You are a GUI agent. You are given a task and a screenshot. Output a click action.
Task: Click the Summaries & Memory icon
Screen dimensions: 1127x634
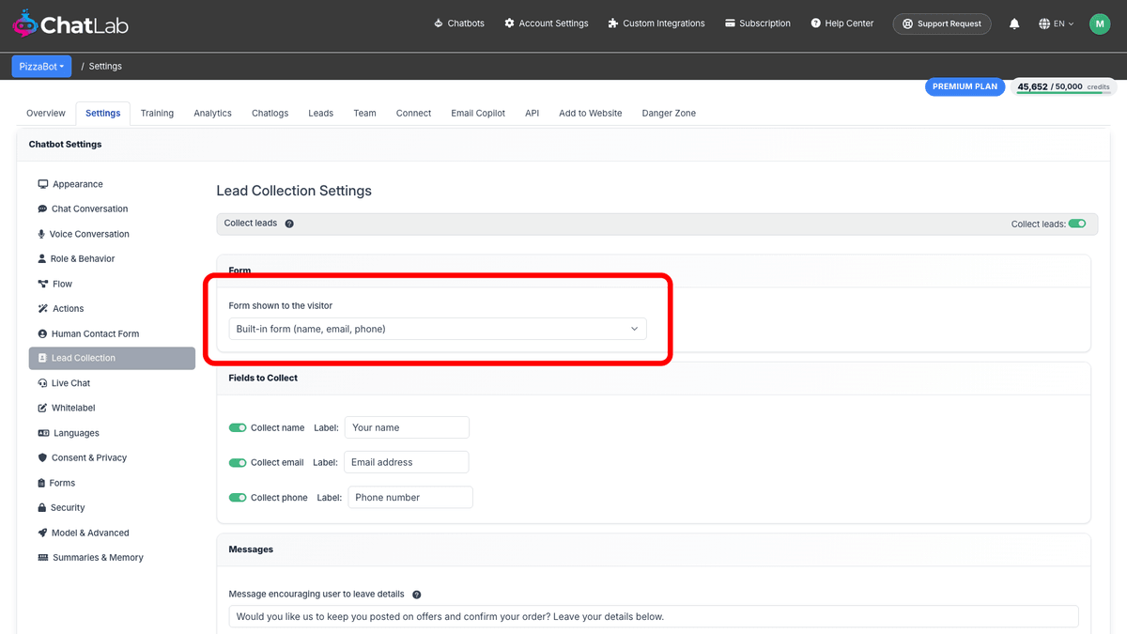click(x=43, y=557)
